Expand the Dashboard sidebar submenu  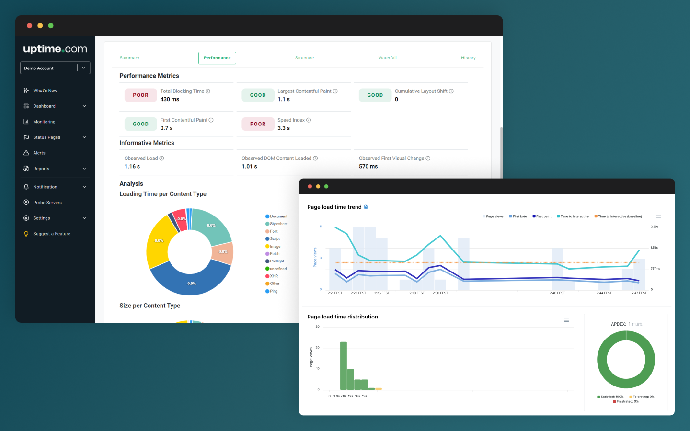(84, 106)
